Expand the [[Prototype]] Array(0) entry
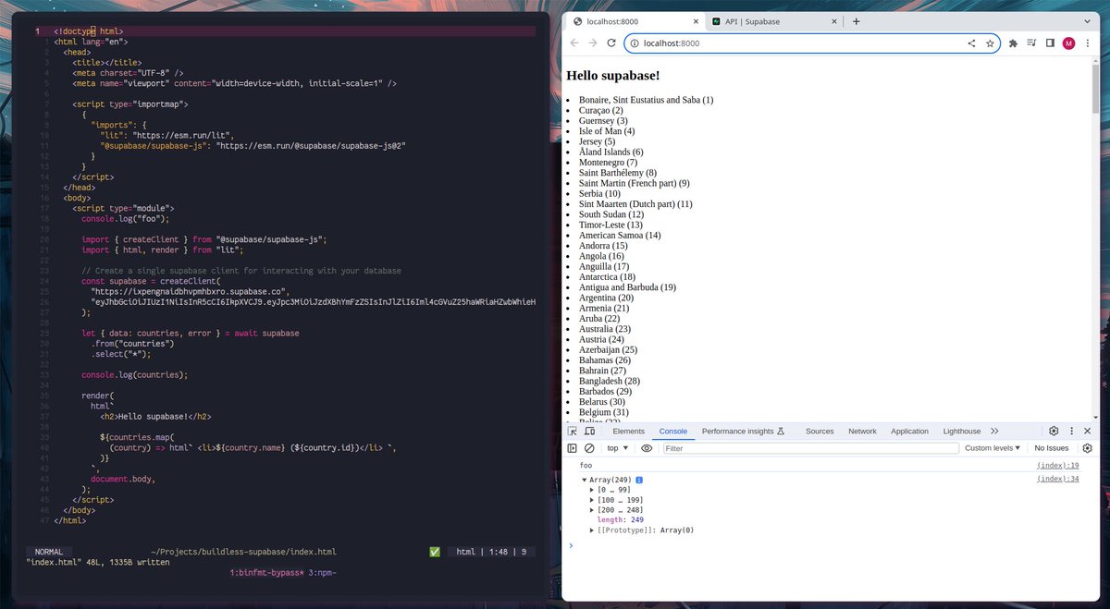The width and height of the screenshot is (1110, 609). 593,530
